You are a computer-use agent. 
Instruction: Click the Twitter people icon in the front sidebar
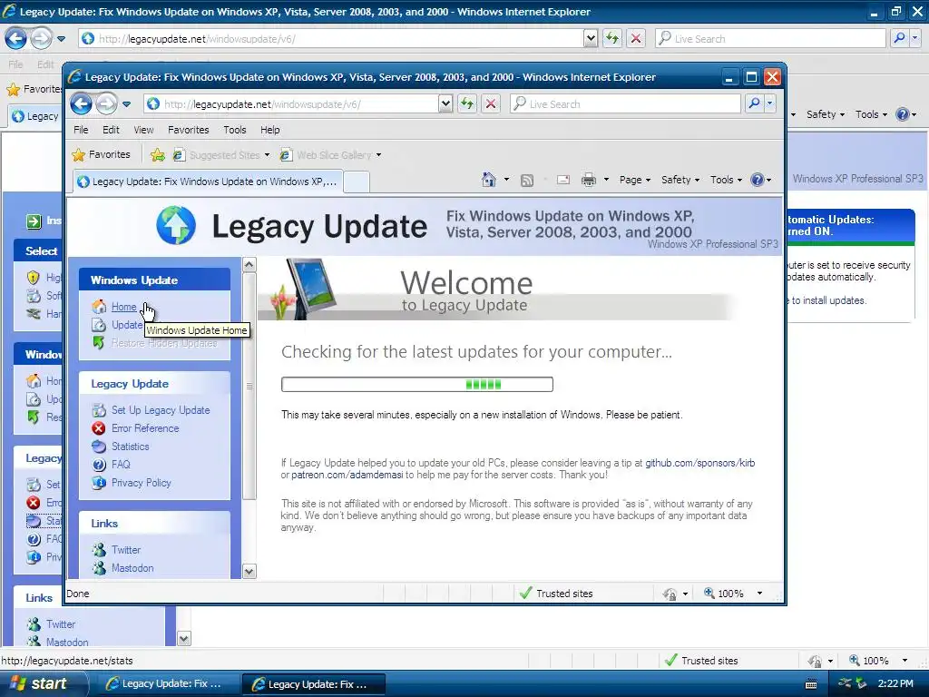point(99,550)
